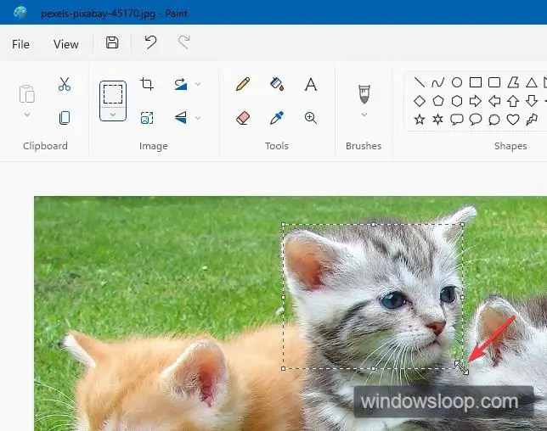Click the Rotate image icon
Screen dimensions: 547x431
(181, 84)
